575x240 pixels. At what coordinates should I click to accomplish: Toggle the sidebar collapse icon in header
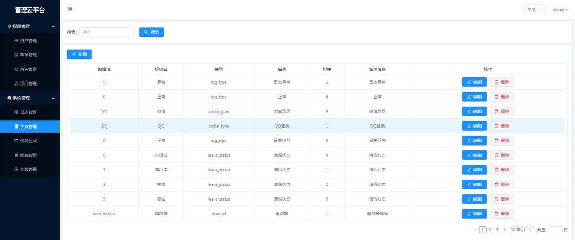tap(70, 9)
